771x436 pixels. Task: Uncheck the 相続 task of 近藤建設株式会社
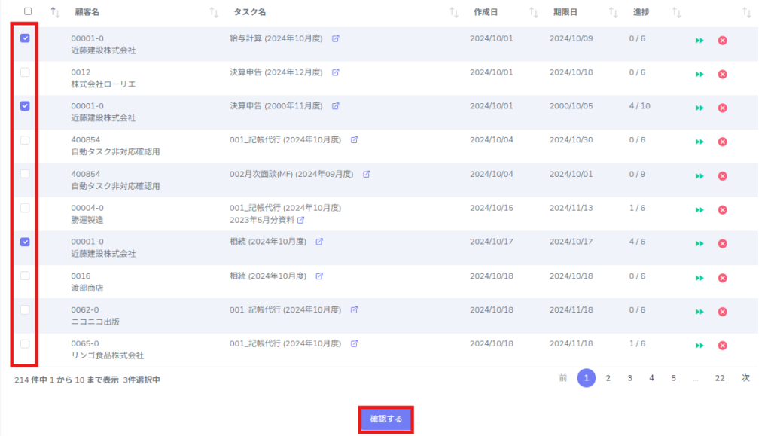coord(25,242)
